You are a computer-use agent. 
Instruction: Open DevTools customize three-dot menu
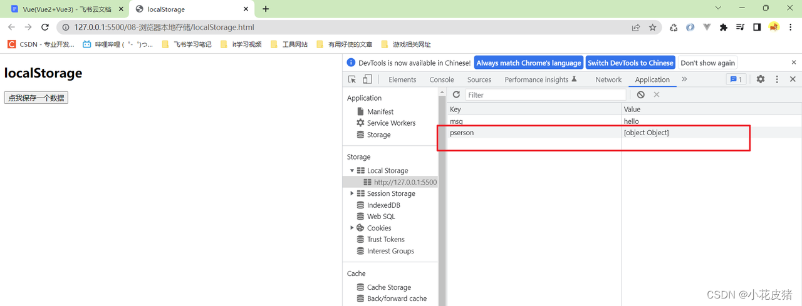click(x=777, y=79)
